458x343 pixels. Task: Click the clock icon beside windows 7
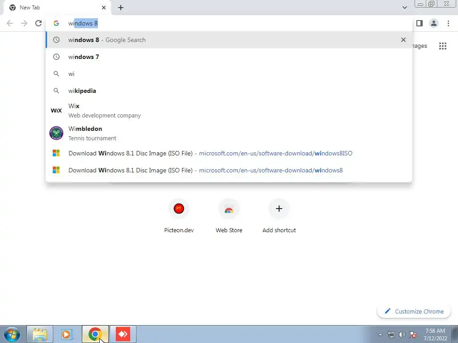[x=56, y=57]
